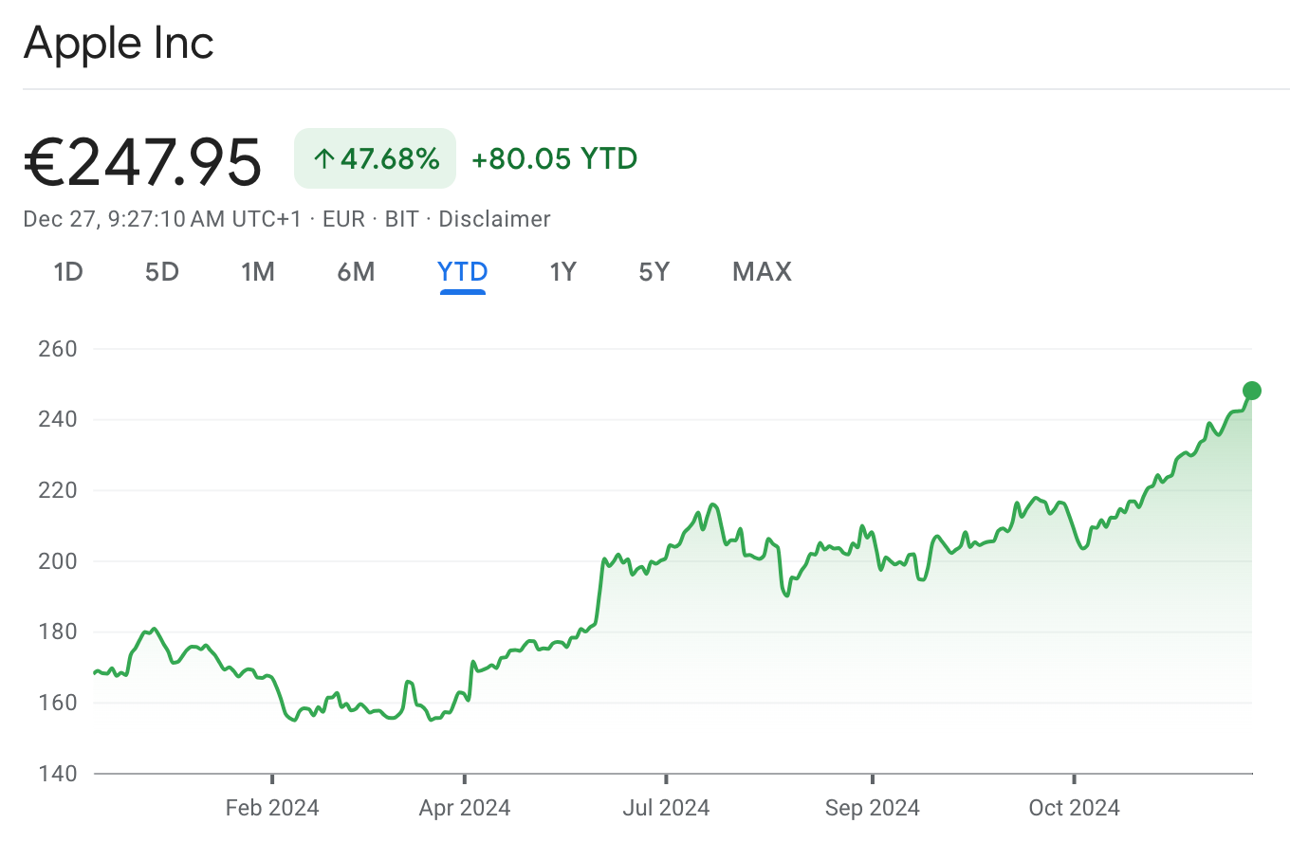Open the 5Y range tab

tap(654, 273)
